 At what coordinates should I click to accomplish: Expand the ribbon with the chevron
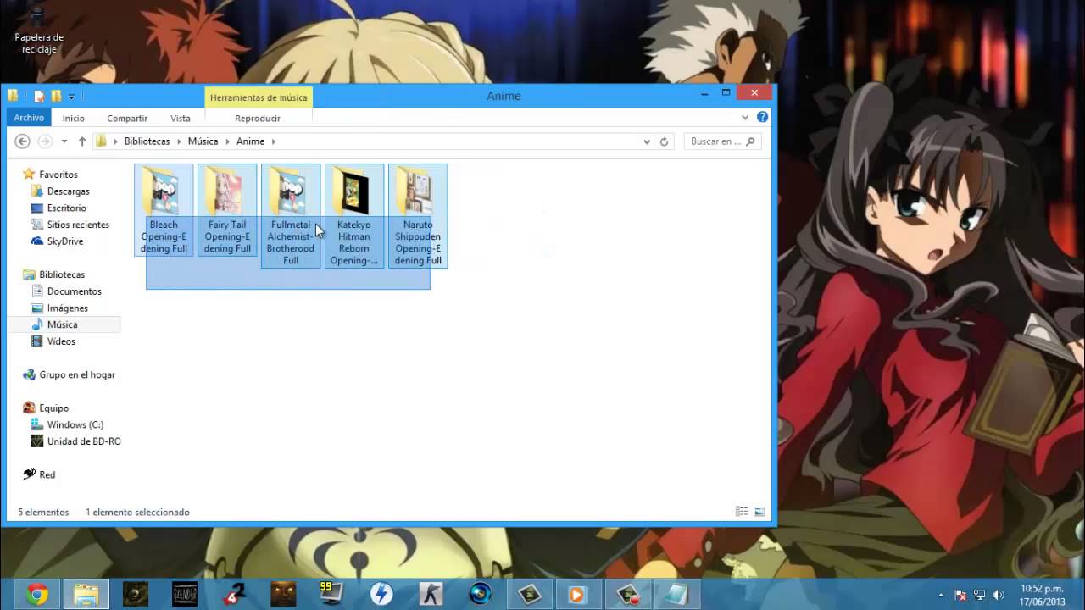pos(745,118)
